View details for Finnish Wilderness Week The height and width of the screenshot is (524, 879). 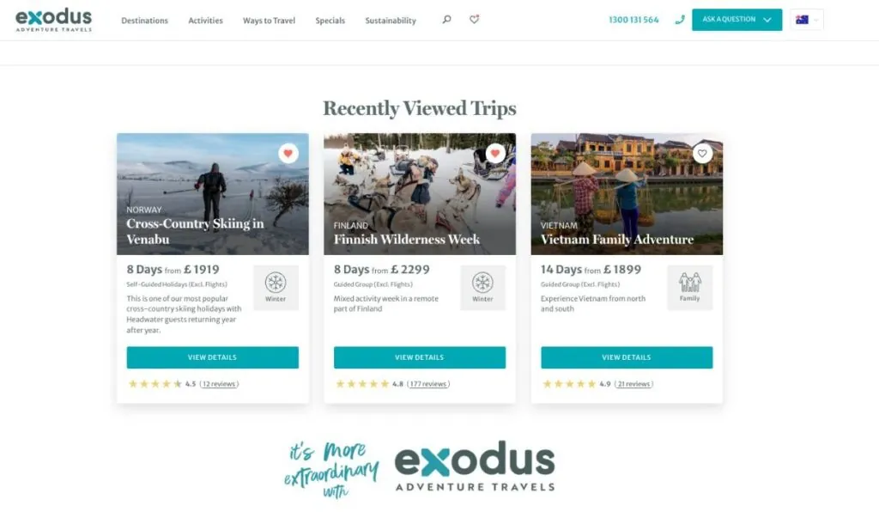tap(419, 357)
